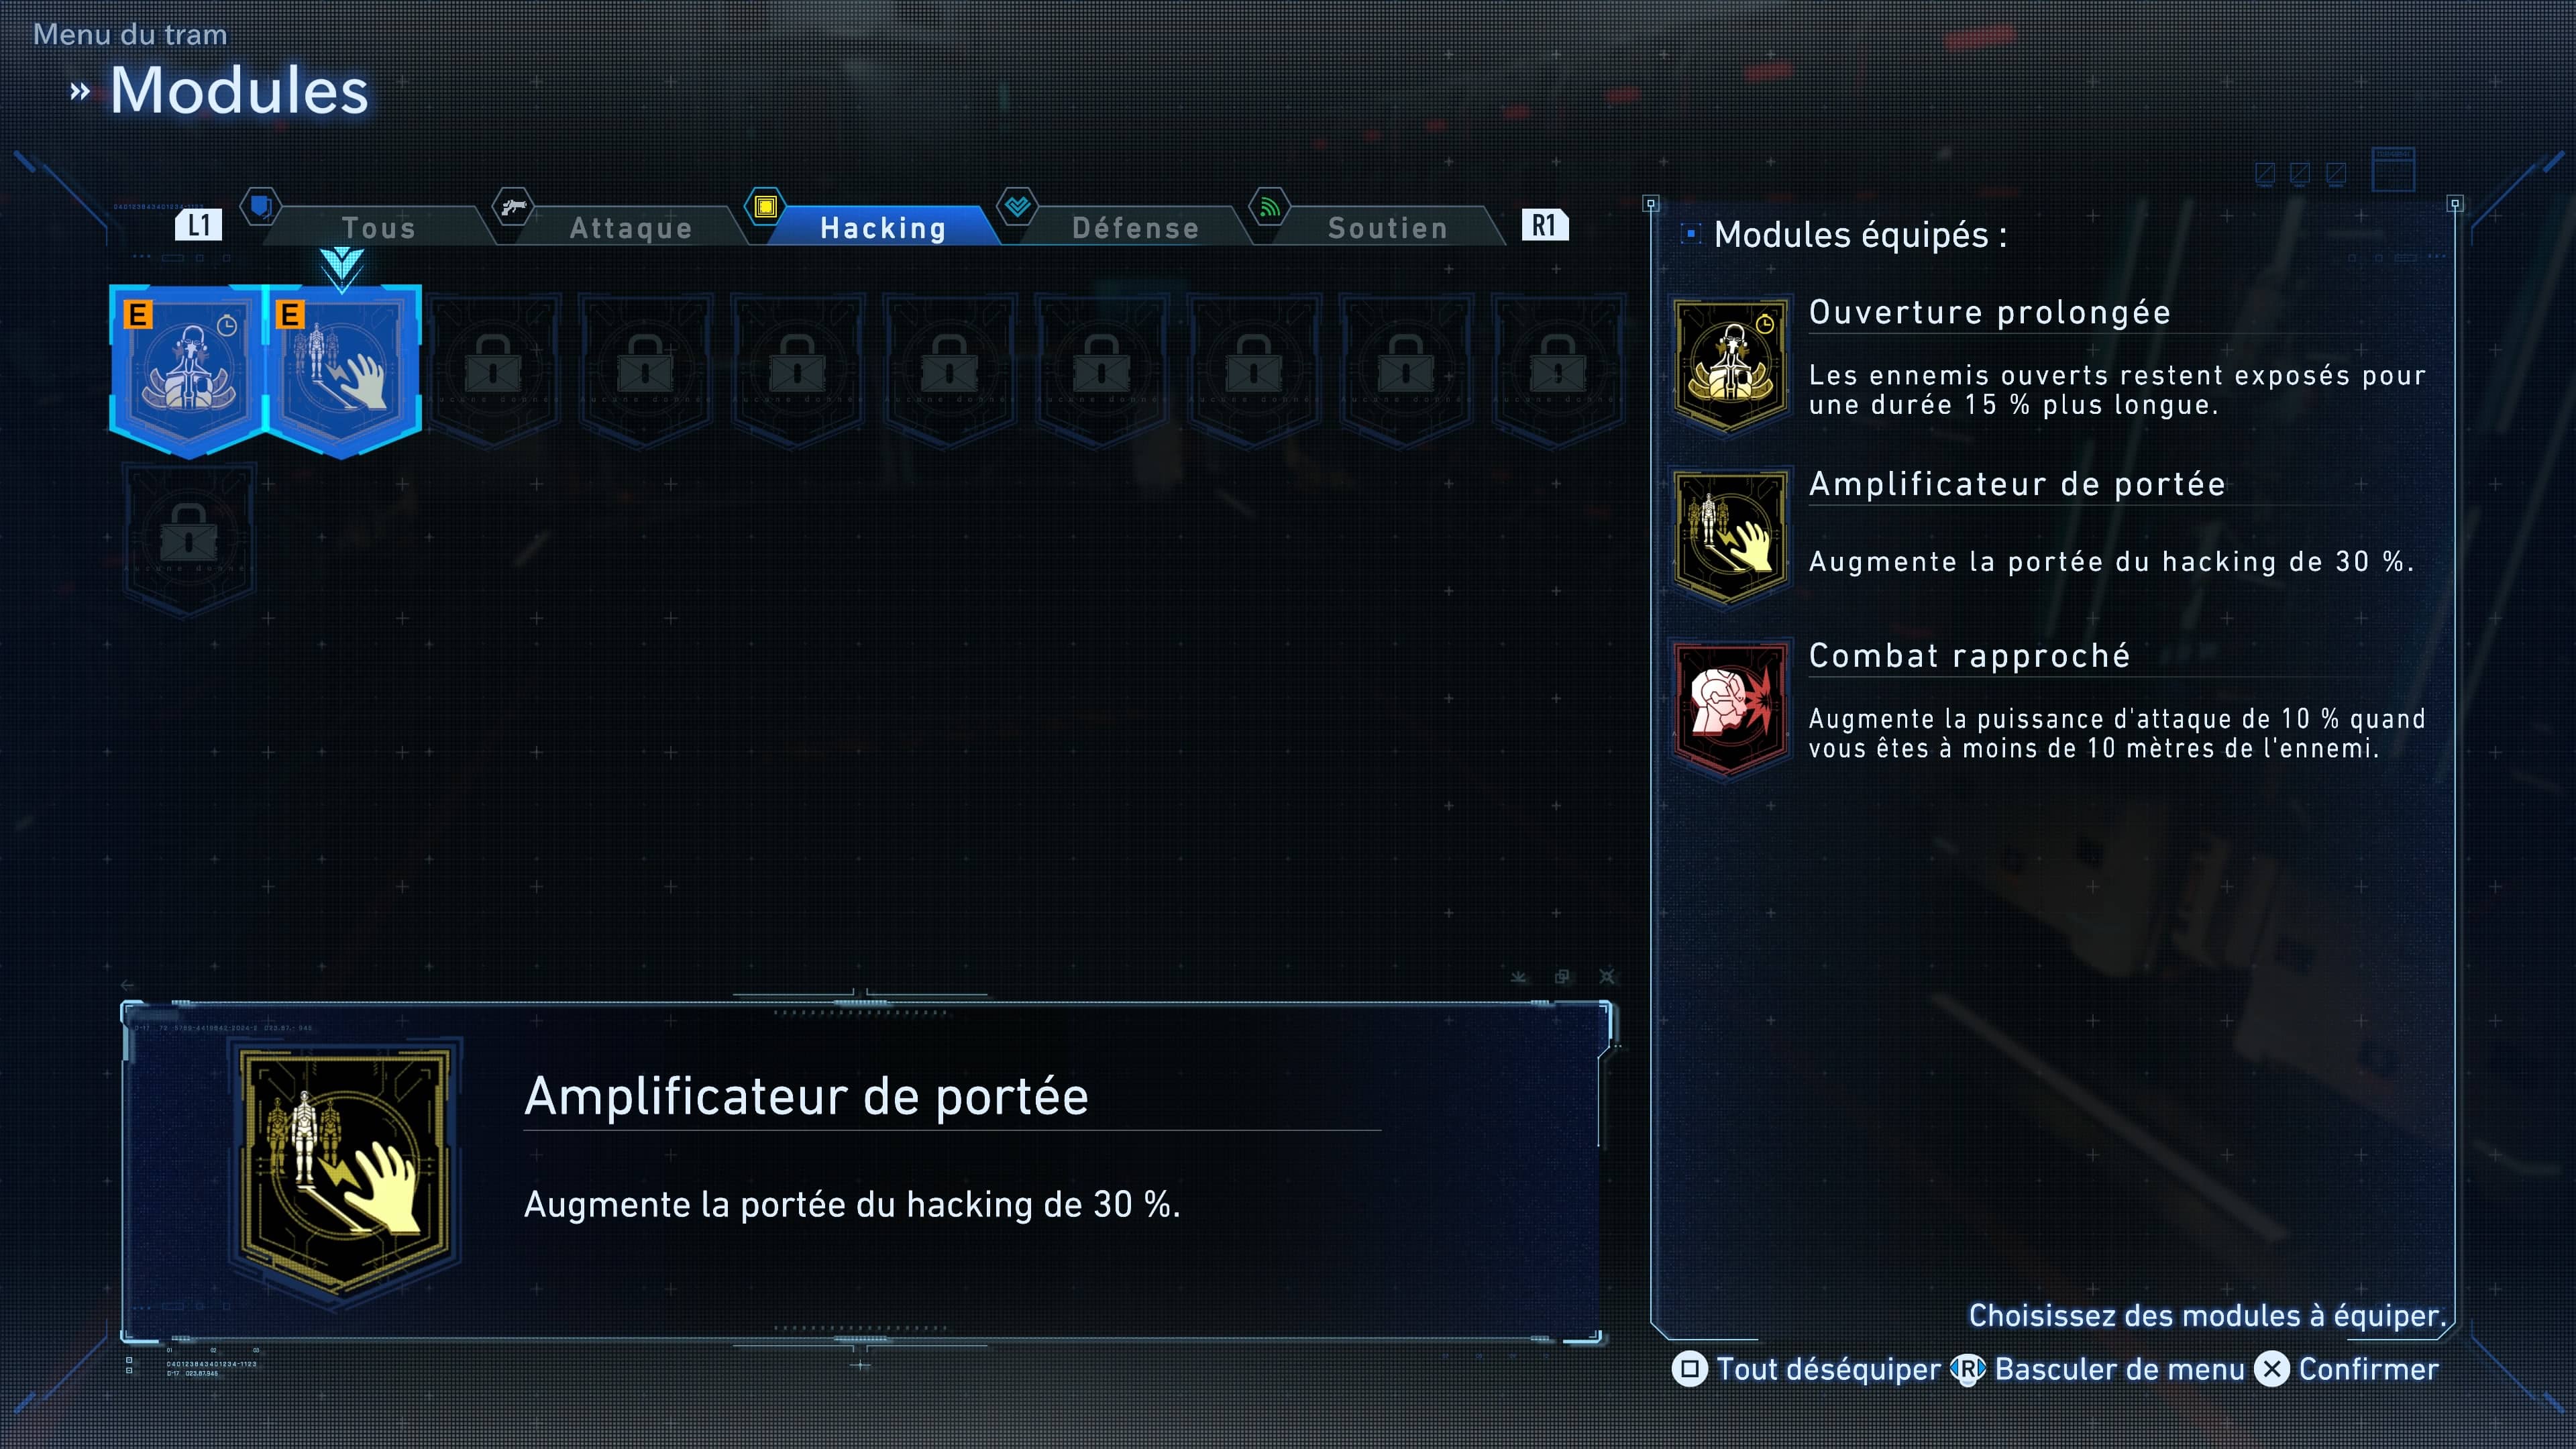
Task: Click the L1 previous-tab button
Action: (x=198, y=225)
